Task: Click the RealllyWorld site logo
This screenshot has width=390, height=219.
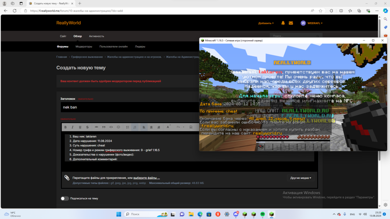Action: coord(68,23)
